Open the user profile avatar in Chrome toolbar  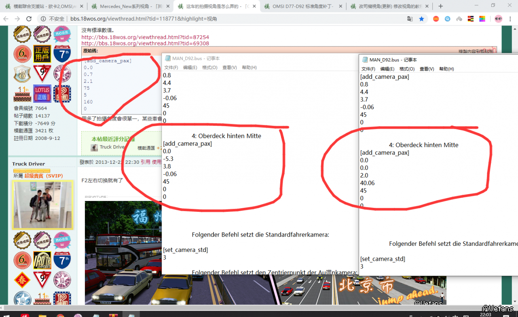click(x=498, y=19)
